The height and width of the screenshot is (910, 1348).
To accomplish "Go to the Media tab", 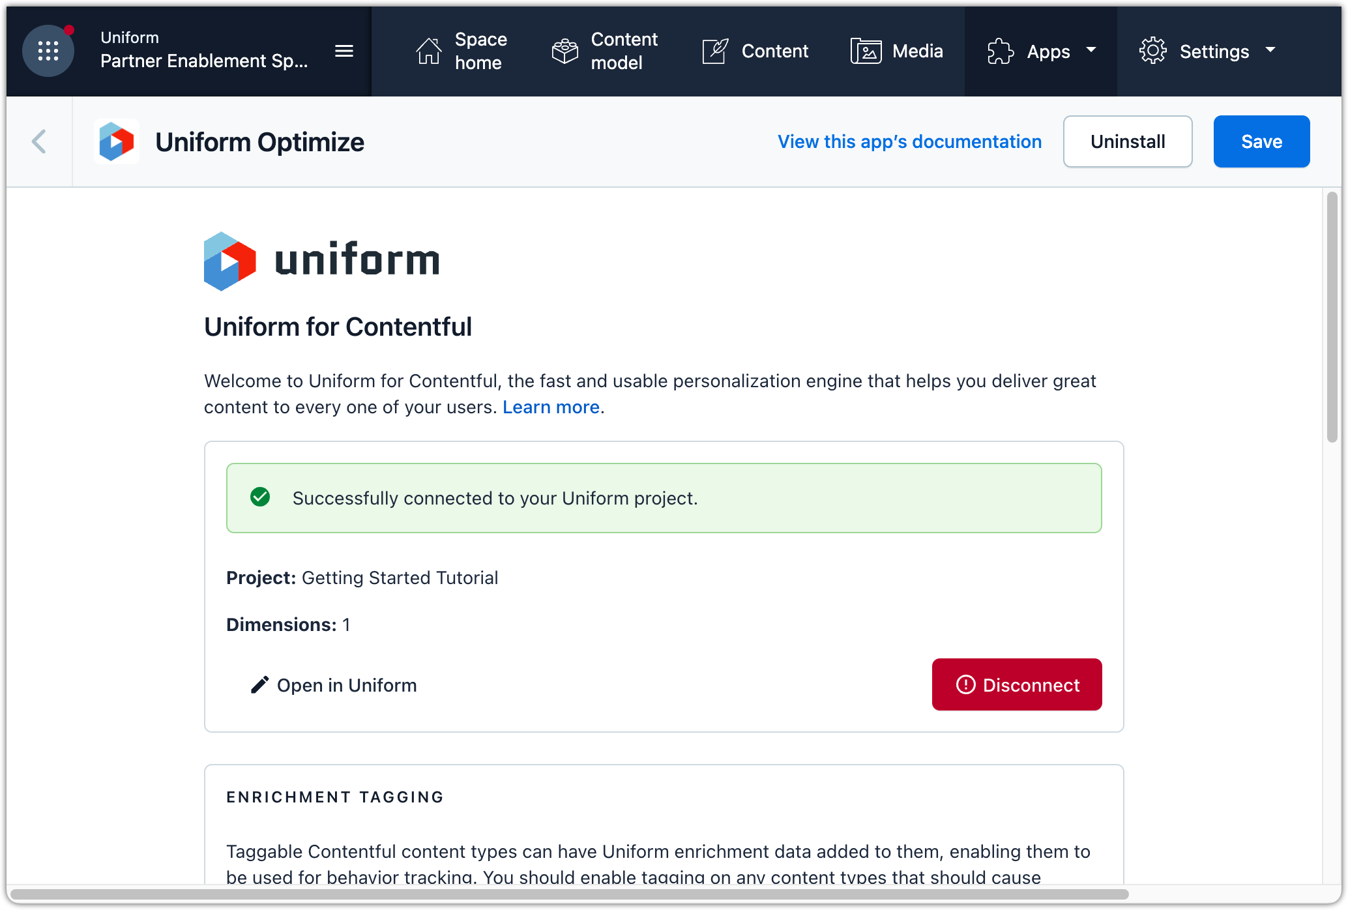I will (917, 51).
